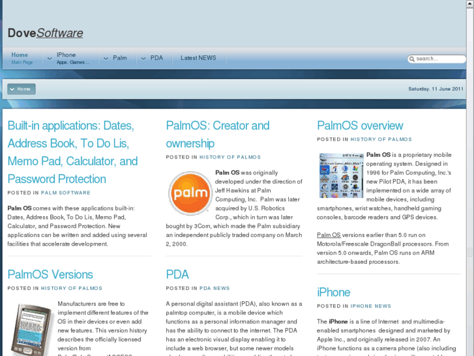This screenshot has height=356, width=474.
Task: Open PalmOS overview article title
Action: [360, 125]
